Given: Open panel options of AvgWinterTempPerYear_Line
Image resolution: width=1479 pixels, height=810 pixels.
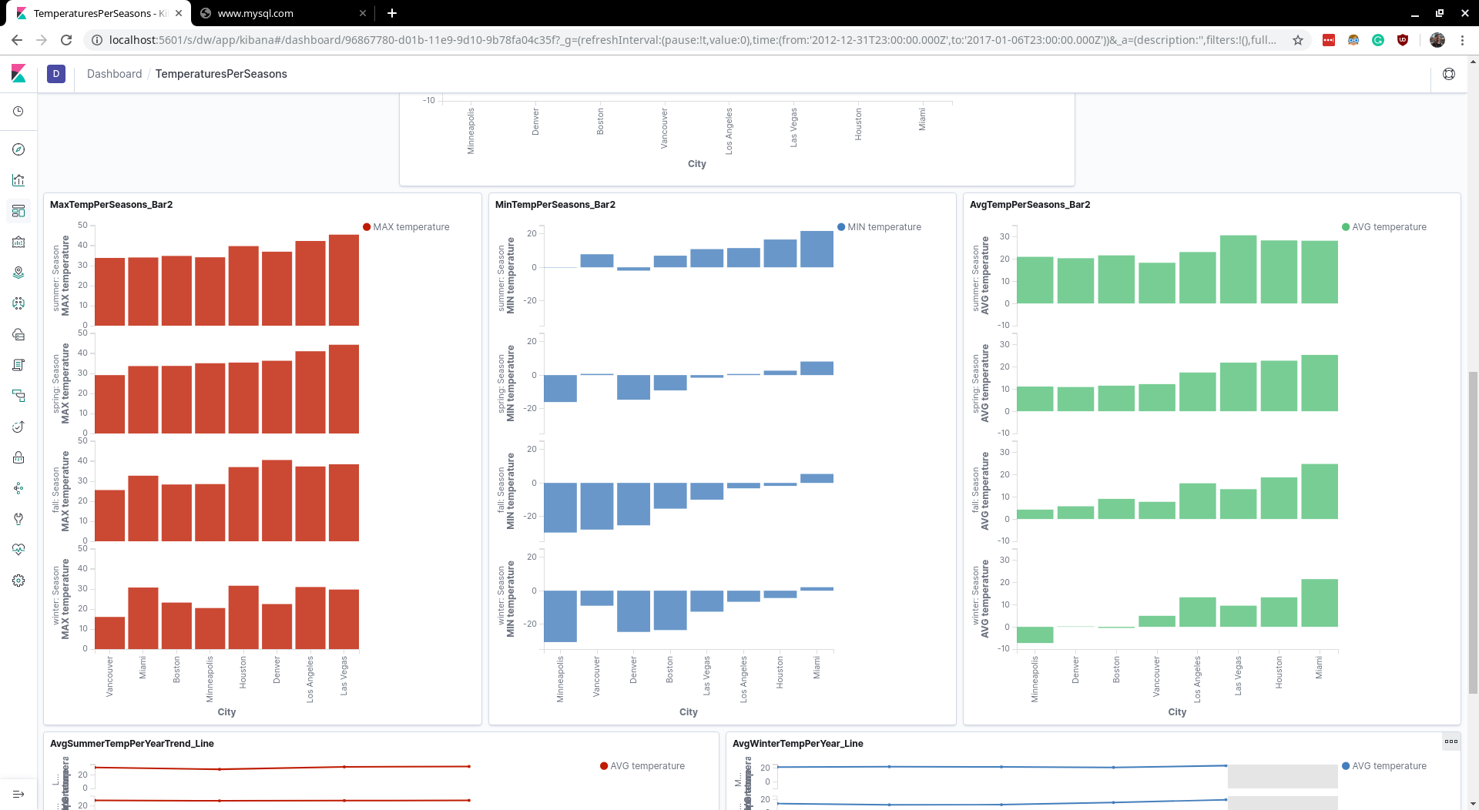Looking at the screenshot, I should coord(1451,741).
